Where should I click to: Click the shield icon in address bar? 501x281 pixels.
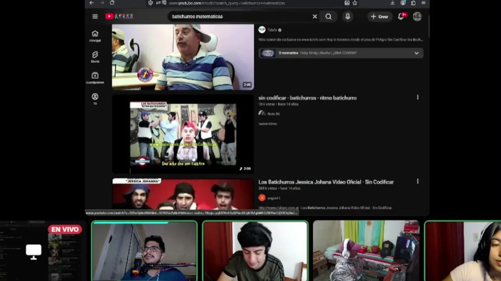(151, 3)
